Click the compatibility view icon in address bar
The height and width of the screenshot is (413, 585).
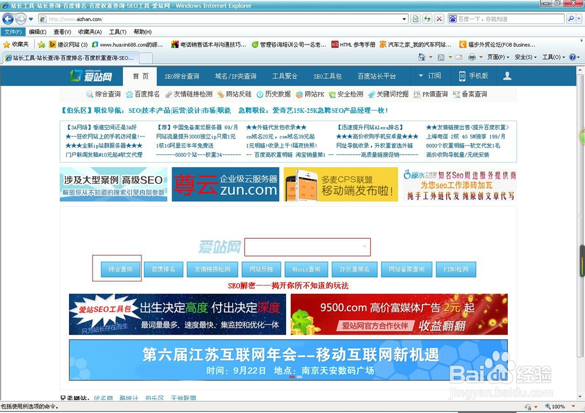415,19
